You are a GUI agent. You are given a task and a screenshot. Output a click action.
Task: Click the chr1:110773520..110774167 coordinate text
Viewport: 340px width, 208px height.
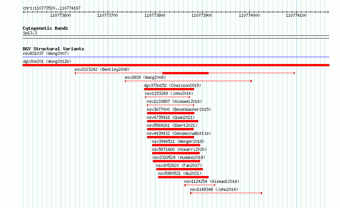(x=52, y=8)
